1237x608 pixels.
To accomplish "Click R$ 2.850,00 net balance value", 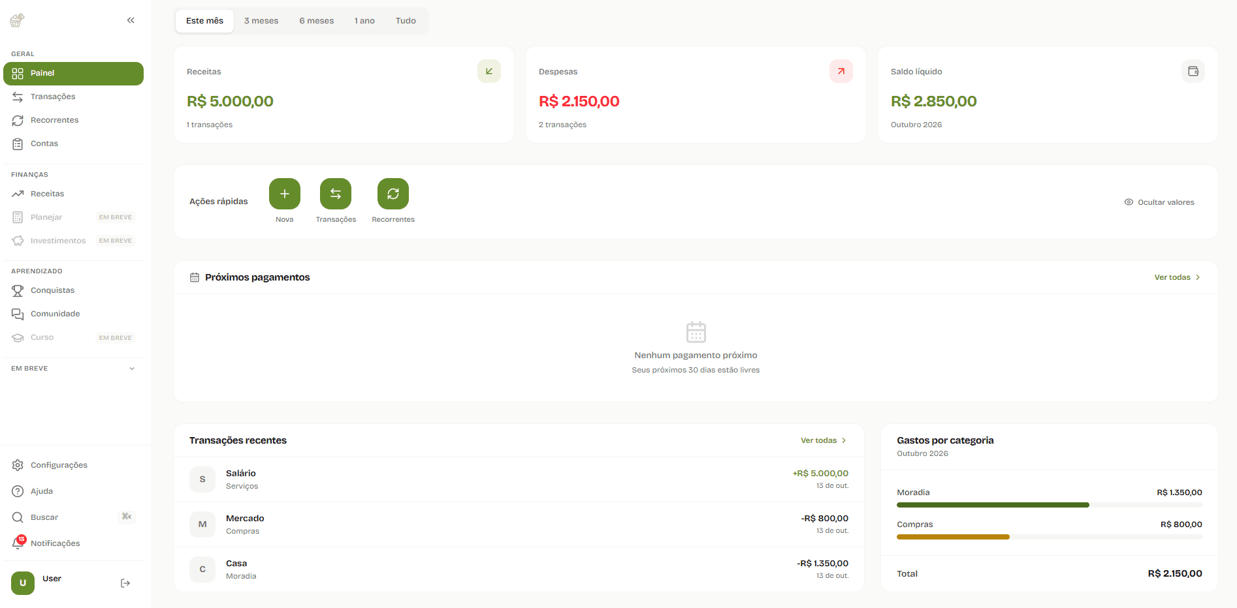I will coord(934,101).
